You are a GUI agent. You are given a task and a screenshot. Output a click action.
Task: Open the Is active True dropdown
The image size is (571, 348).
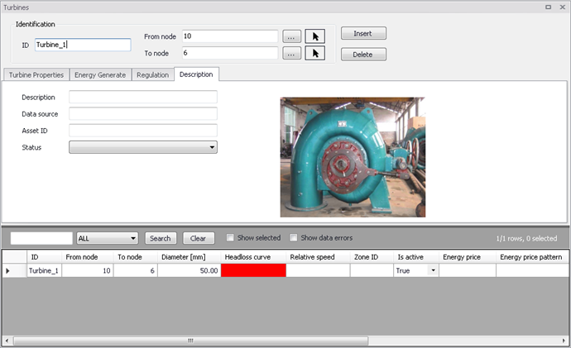click(433, 270)
